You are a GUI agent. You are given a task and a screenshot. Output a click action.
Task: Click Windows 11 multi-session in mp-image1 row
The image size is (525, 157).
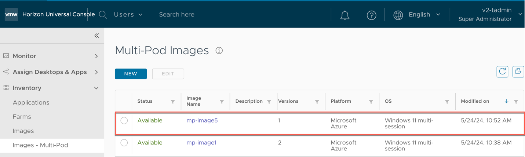(409, 146)
